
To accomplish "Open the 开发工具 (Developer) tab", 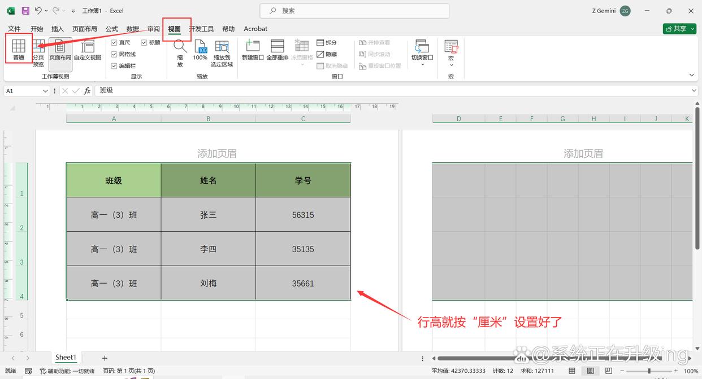I will coord(201,29).
